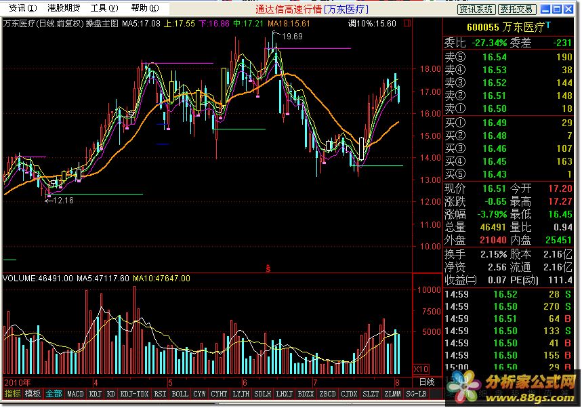Select the ZBCD indicator tab
This screenshot has height=408, width=582.
pos(327,394)
